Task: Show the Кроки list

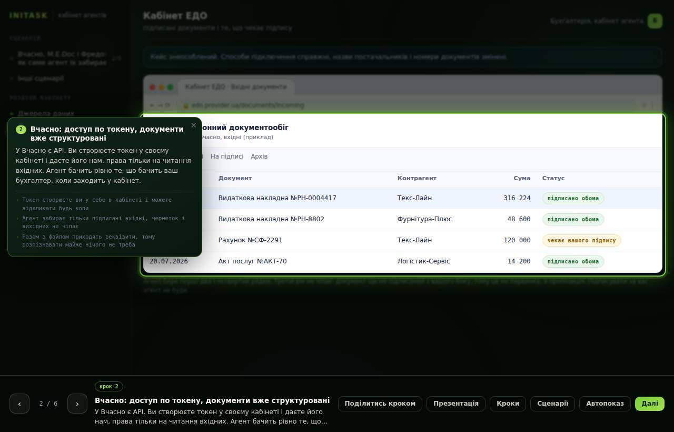Action: tap(508, 404)
